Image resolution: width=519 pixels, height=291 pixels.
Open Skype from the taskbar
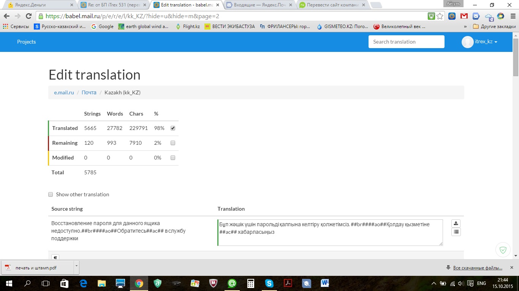269,283
